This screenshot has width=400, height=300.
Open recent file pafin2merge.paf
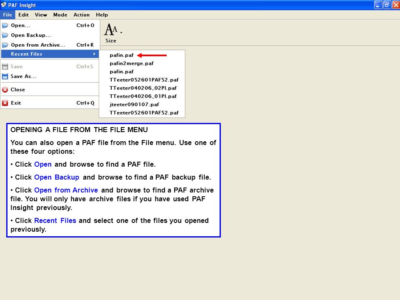tap(142, 63)
